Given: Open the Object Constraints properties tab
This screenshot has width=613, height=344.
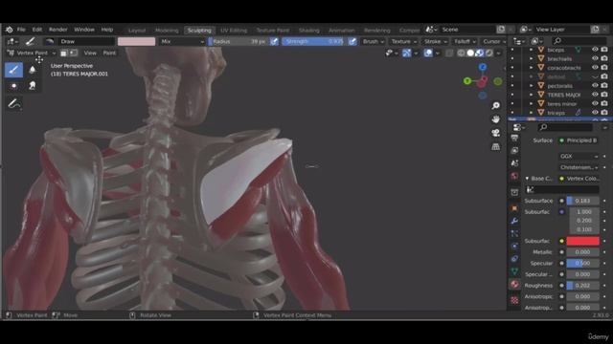Looking at the screenshot, I should (514, 259).
